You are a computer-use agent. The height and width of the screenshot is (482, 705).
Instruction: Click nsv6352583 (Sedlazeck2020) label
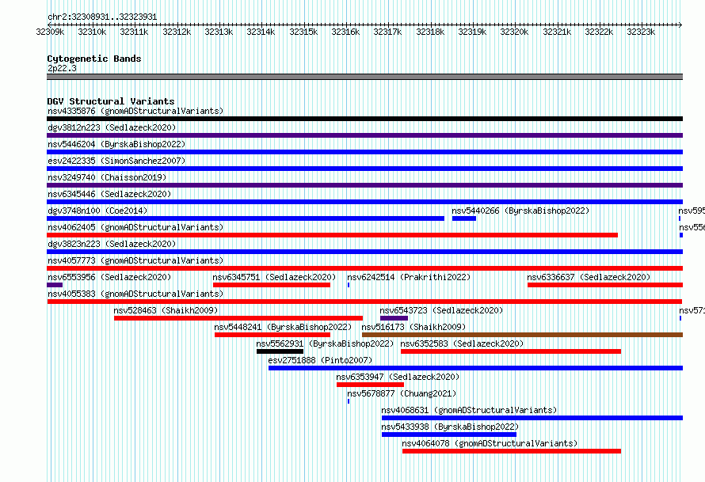(462, 343)
